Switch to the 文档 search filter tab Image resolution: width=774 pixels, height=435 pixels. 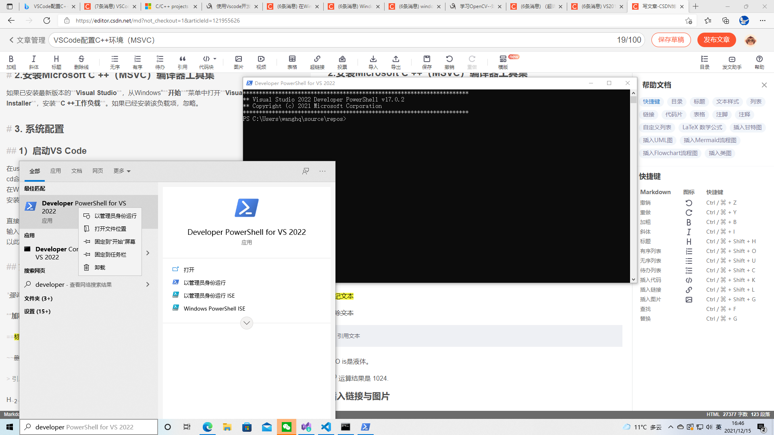(77, 171)
